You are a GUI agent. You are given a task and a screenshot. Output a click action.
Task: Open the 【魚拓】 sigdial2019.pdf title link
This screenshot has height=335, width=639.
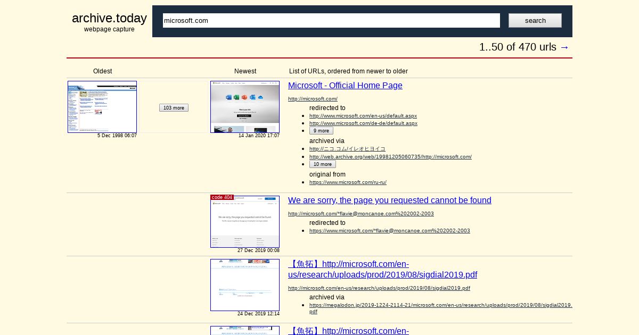(x=382, y=270)
